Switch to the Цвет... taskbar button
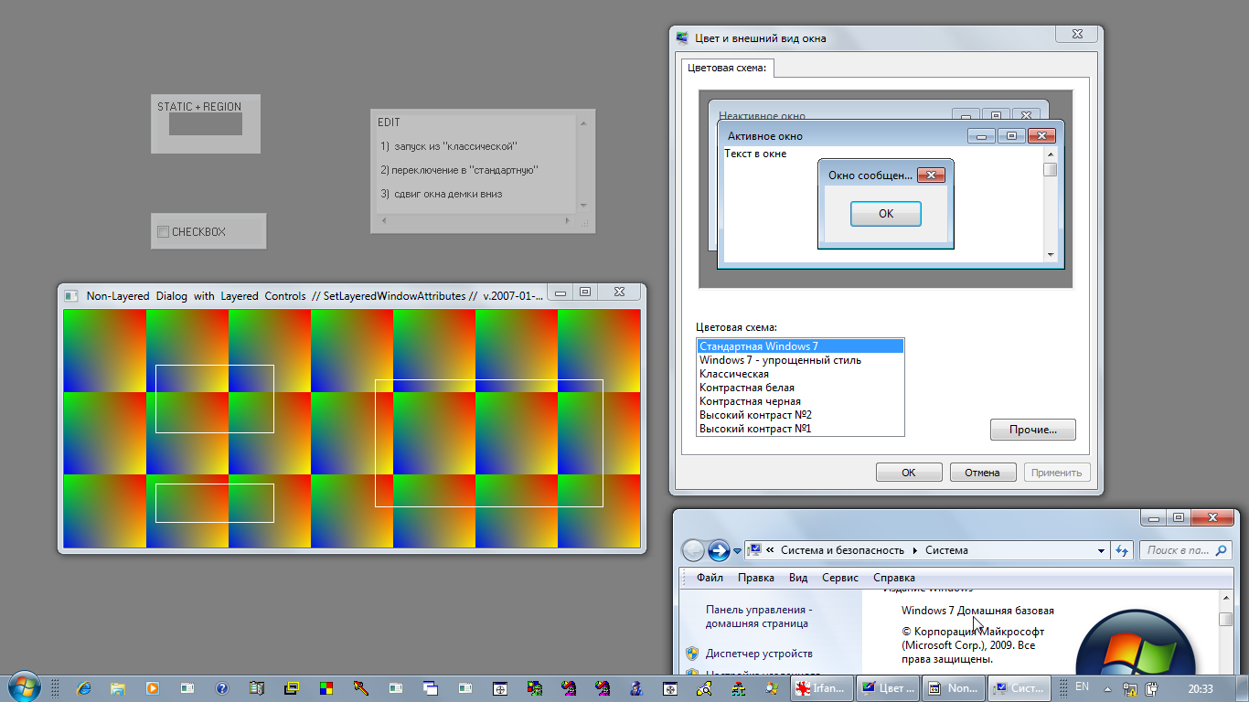The image size is (1249, 702). [888, 688]
